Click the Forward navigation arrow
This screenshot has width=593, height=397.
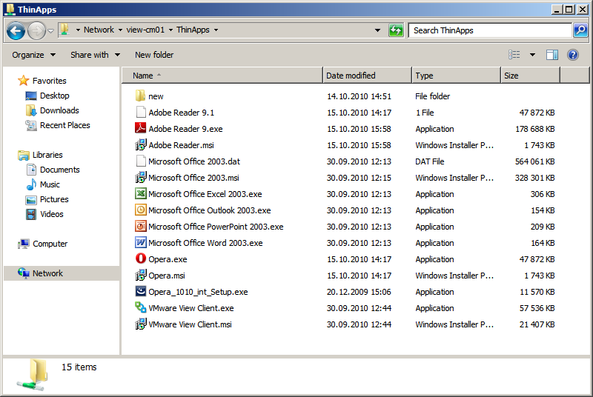[x=36, y=30]
